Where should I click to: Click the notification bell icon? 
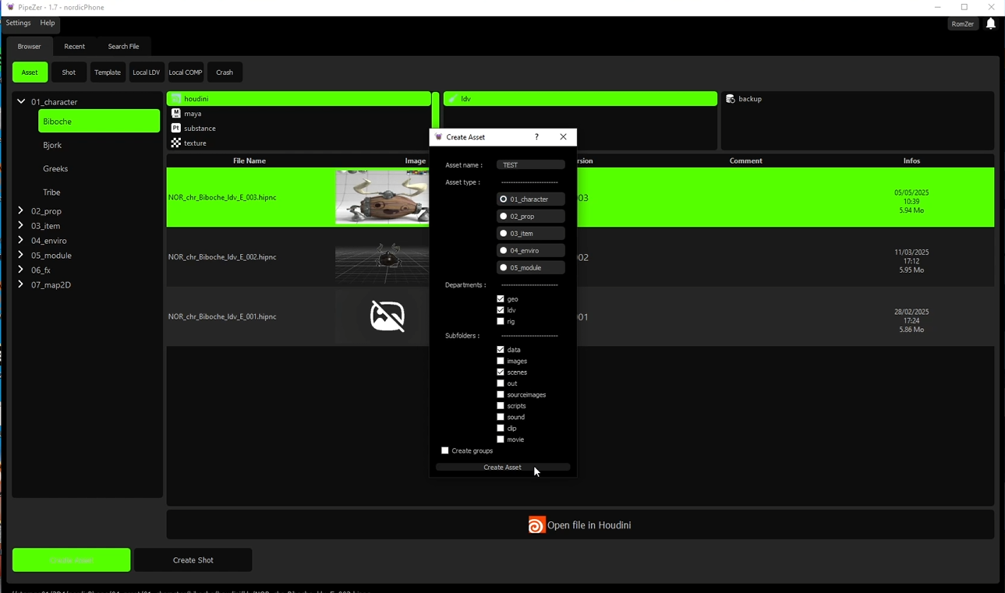[x=991, y=24]
